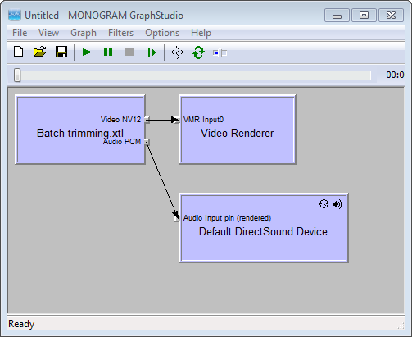
Task: Stop the graph with gray Stop button
Action: tap(129, 52)
